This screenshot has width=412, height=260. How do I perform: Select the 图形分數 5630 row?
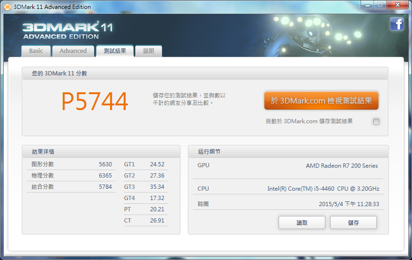point(69,164)
